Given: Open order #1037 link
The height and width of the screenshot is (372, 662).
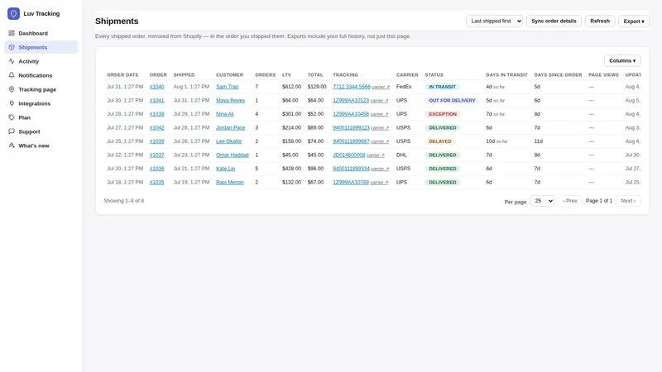Looking at the screenshot, I should click(156, 155).
